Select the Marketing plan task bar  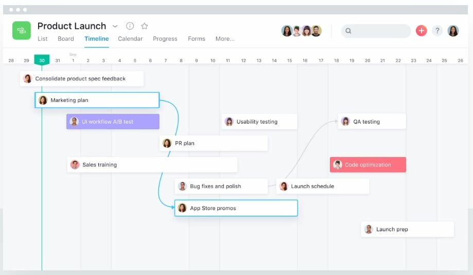tap(97, 100)
